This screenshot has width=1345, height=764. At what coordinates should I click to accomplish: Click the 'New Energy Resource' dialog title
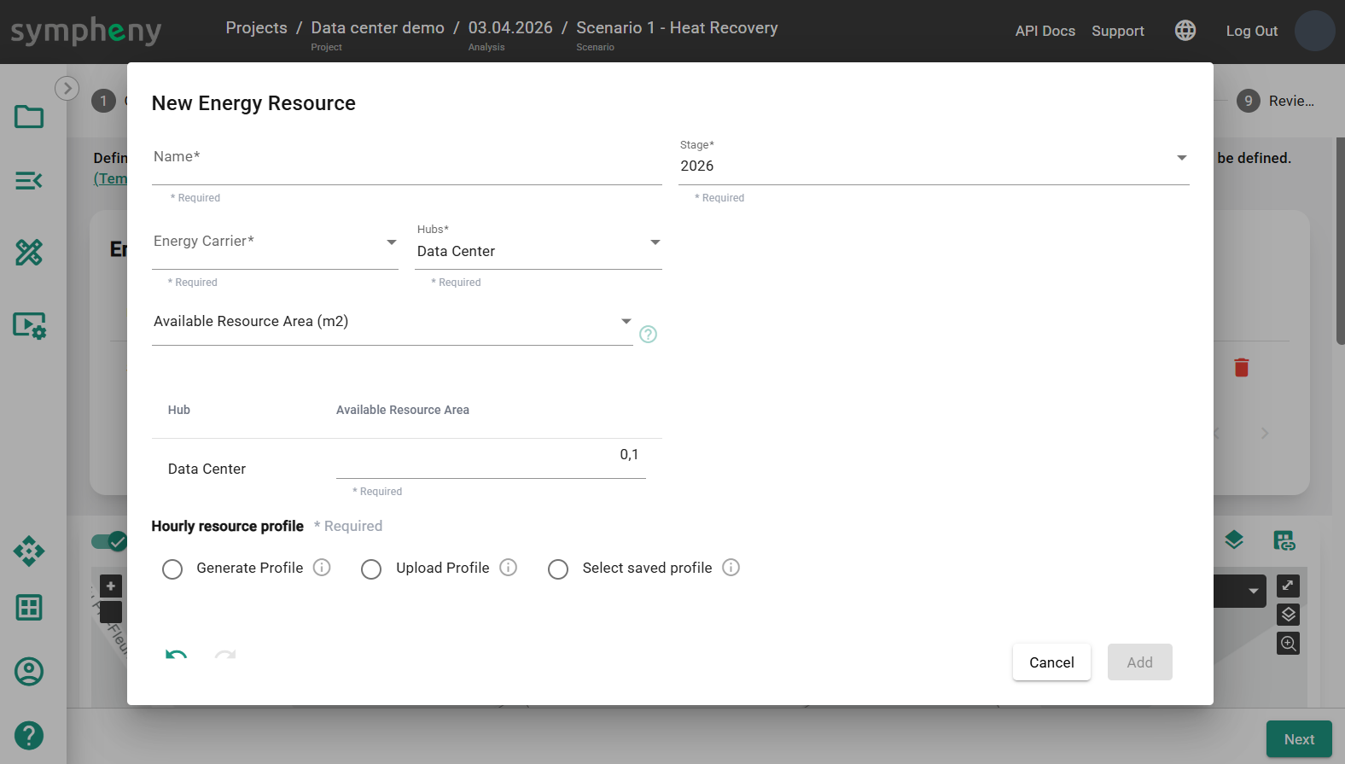(x=253, y=103)
